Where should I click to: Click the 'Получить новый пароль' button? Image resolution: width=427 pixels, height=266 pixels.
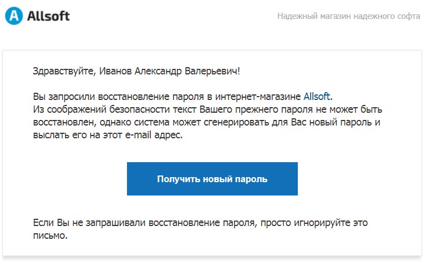click(212, 179)
